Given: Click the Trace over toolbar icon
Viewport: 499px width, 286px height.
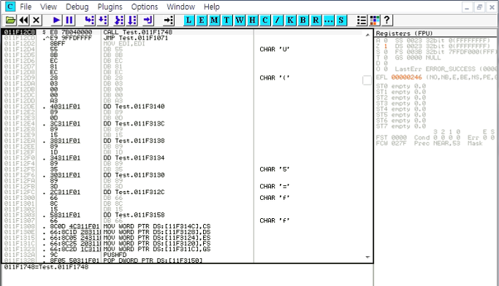Looking at the screenshot, I should coord(132,20).
